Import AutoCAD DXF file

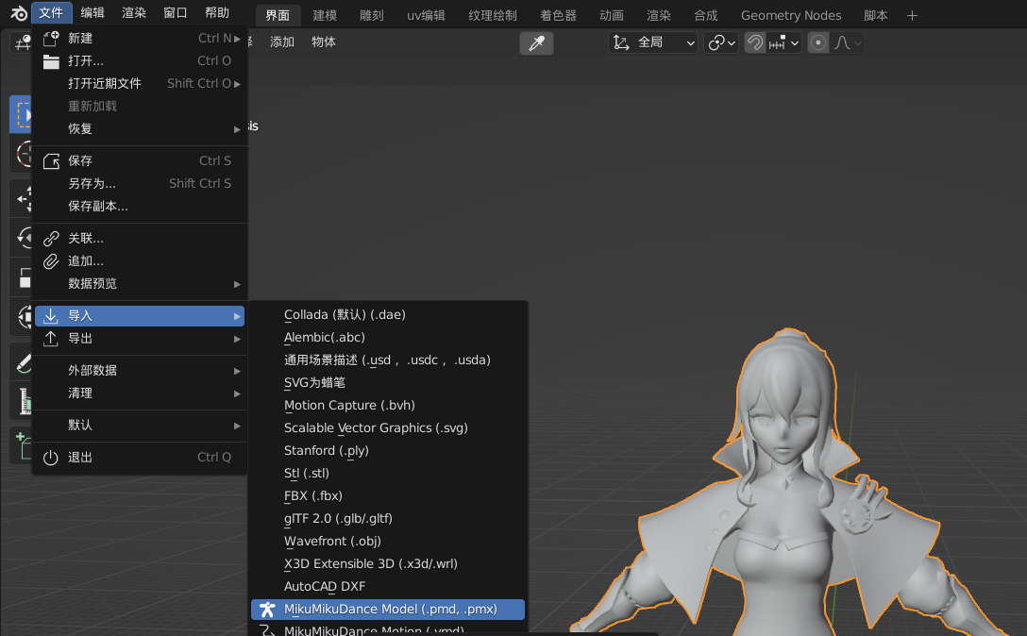point(388,586)
